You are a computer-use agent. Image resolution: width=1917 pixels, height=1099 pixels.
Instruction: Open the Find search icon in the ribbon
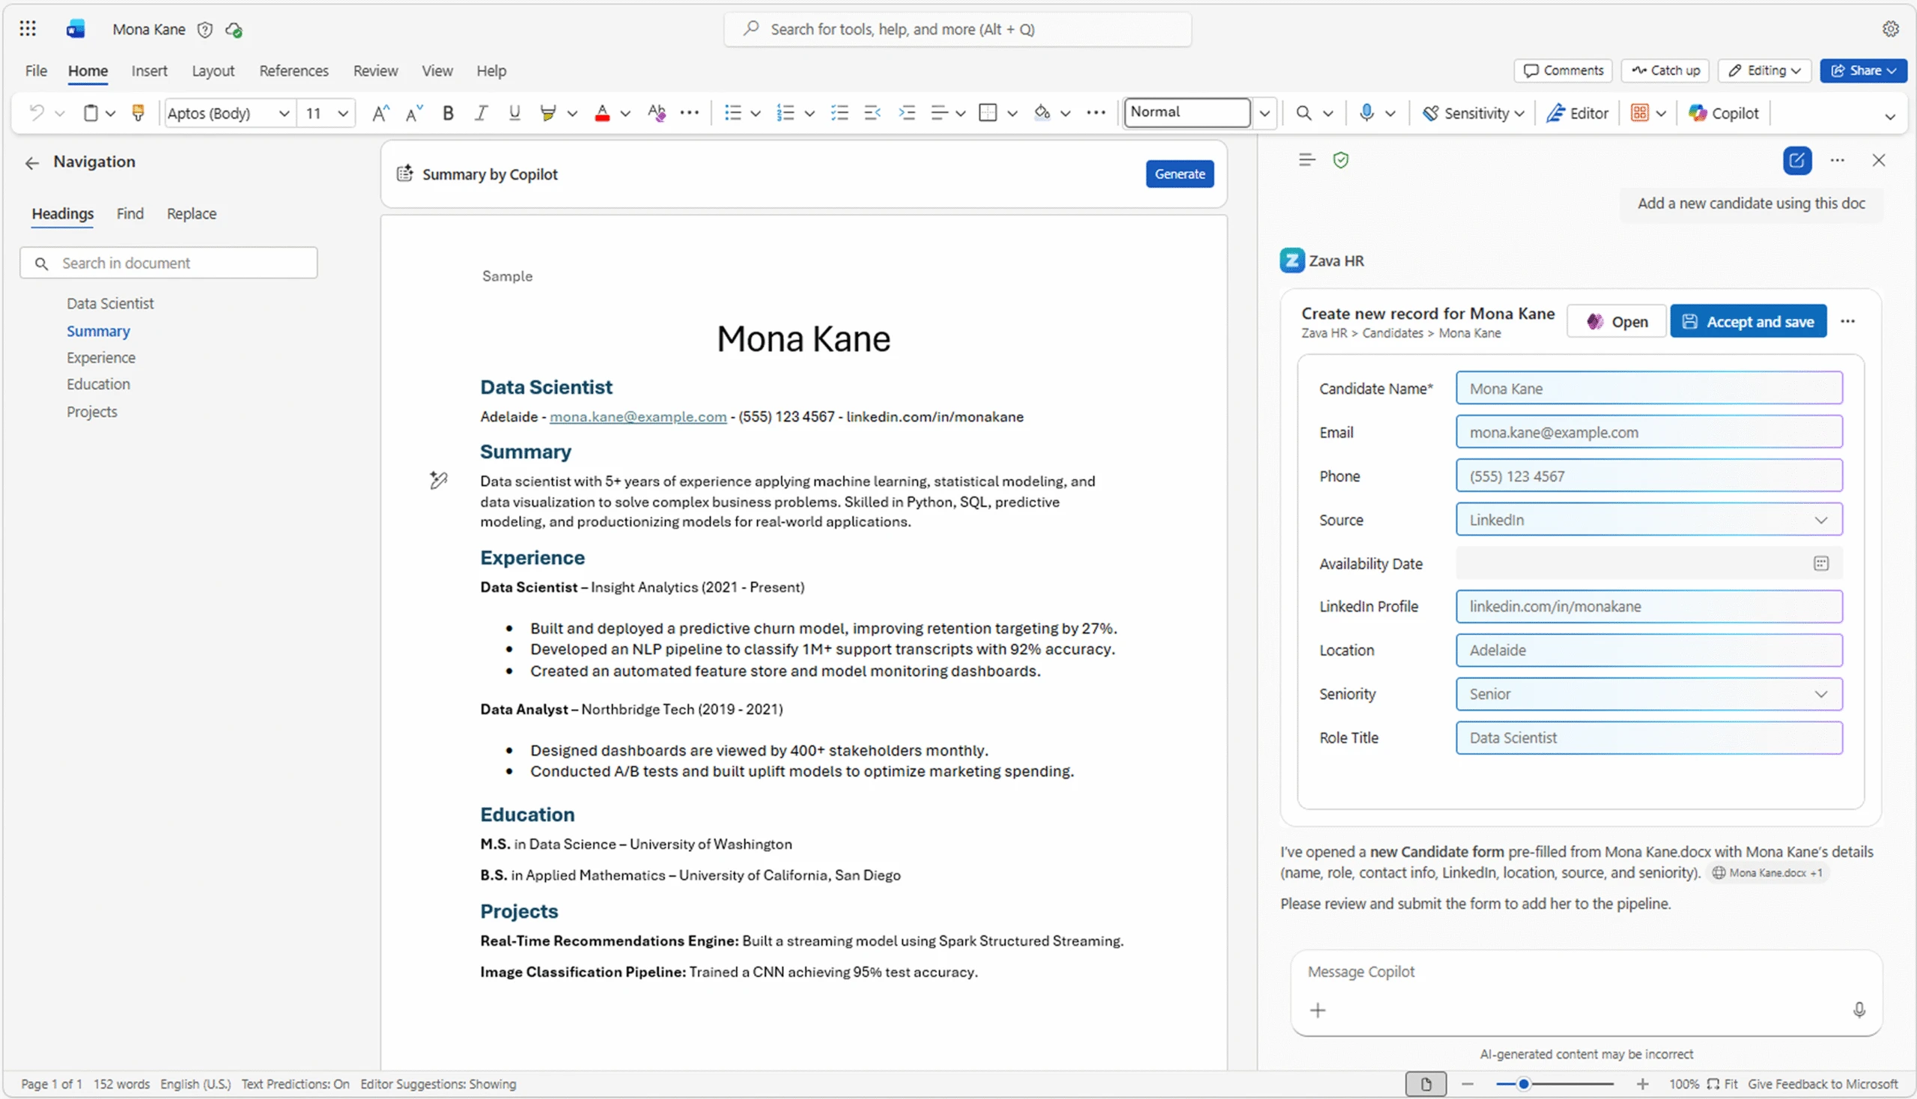[x=1302, y=112]
